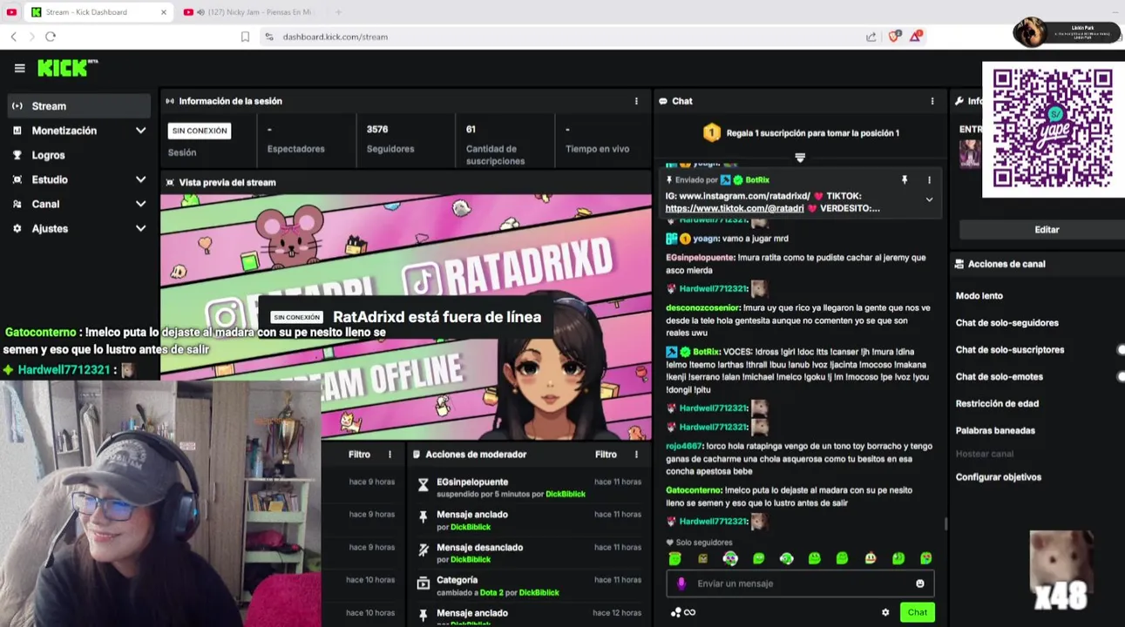Image resolution: width=1125 pixels, height=627 pixels.
Task: Unpin the pinned BotRix message
Action: click(x=905, y=180)
